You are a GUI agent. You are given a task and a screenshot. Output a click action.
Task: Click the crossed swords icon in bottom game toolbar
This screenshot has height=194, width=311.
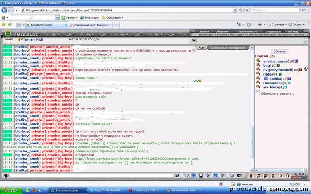point(259,175)
